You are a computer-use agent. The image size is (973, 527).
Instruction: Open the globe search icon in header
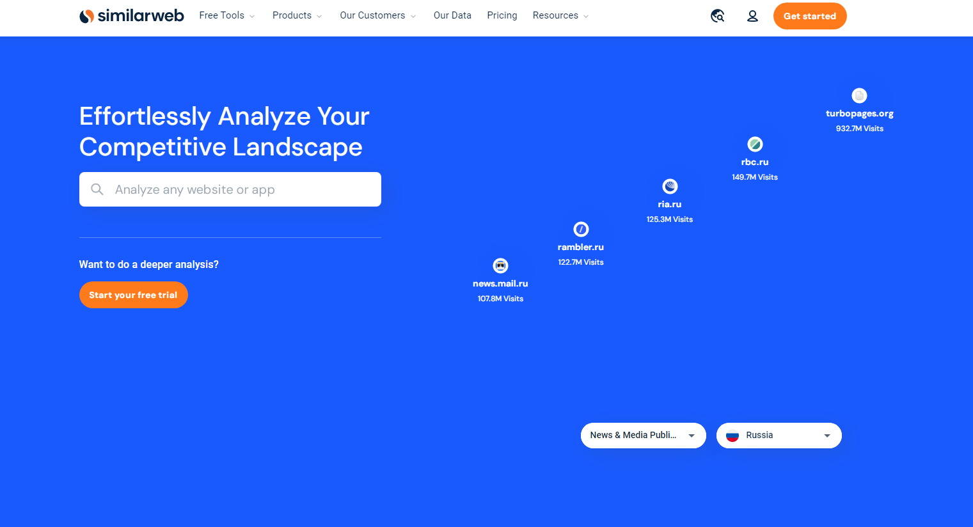[x=718, y=16]
